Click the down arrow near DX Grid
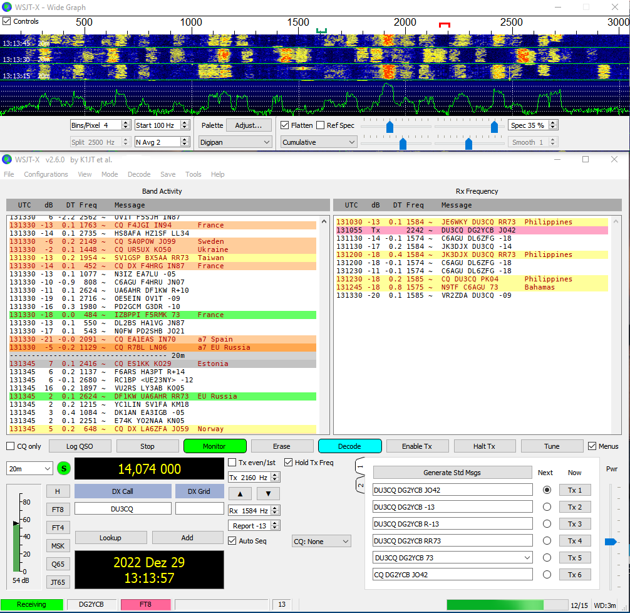This screenshot has width=630, height=613. 267,493
